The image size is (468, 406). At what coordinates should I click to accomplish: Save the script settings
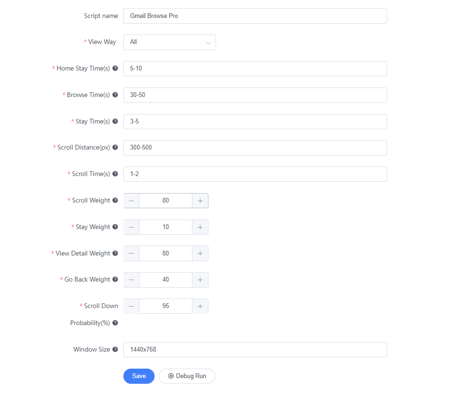coord(139,376)
